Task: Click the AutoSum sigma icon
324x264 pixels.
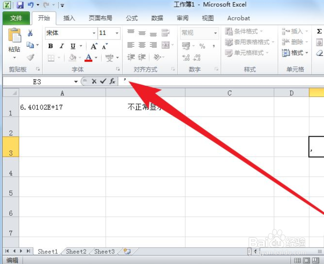Action: point(319,31)
